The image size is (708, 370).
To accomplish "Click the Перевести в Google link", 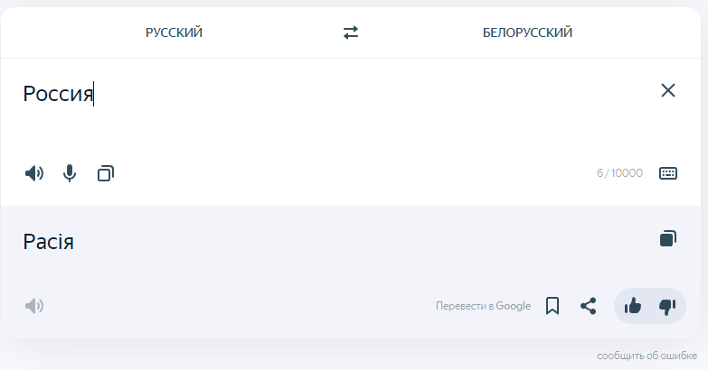I will pyautogui.click(x=483, y=306).
